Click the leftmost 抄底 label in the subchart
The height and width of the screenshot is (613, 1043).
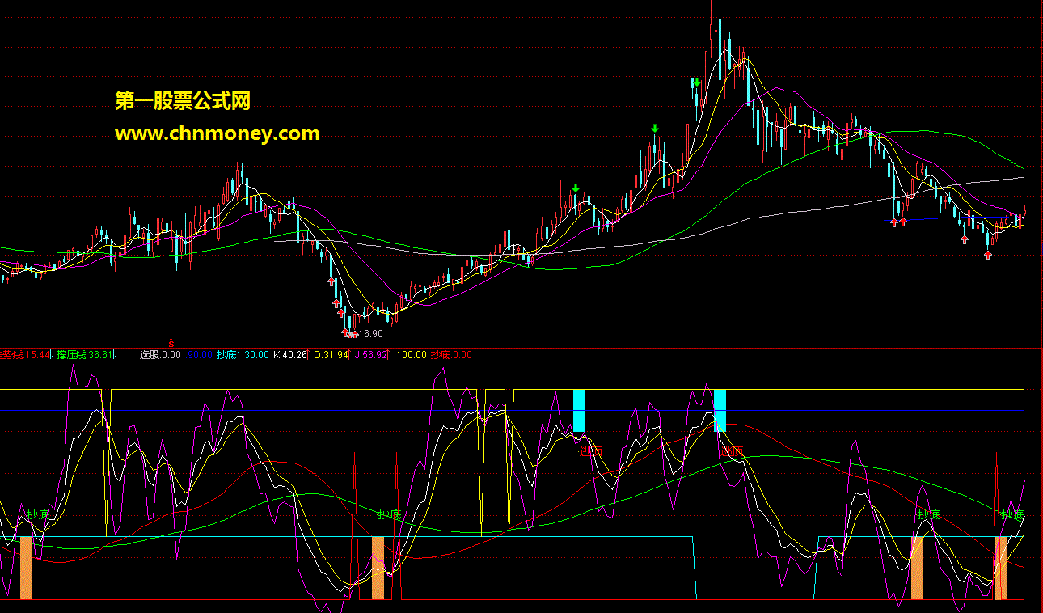38,514
